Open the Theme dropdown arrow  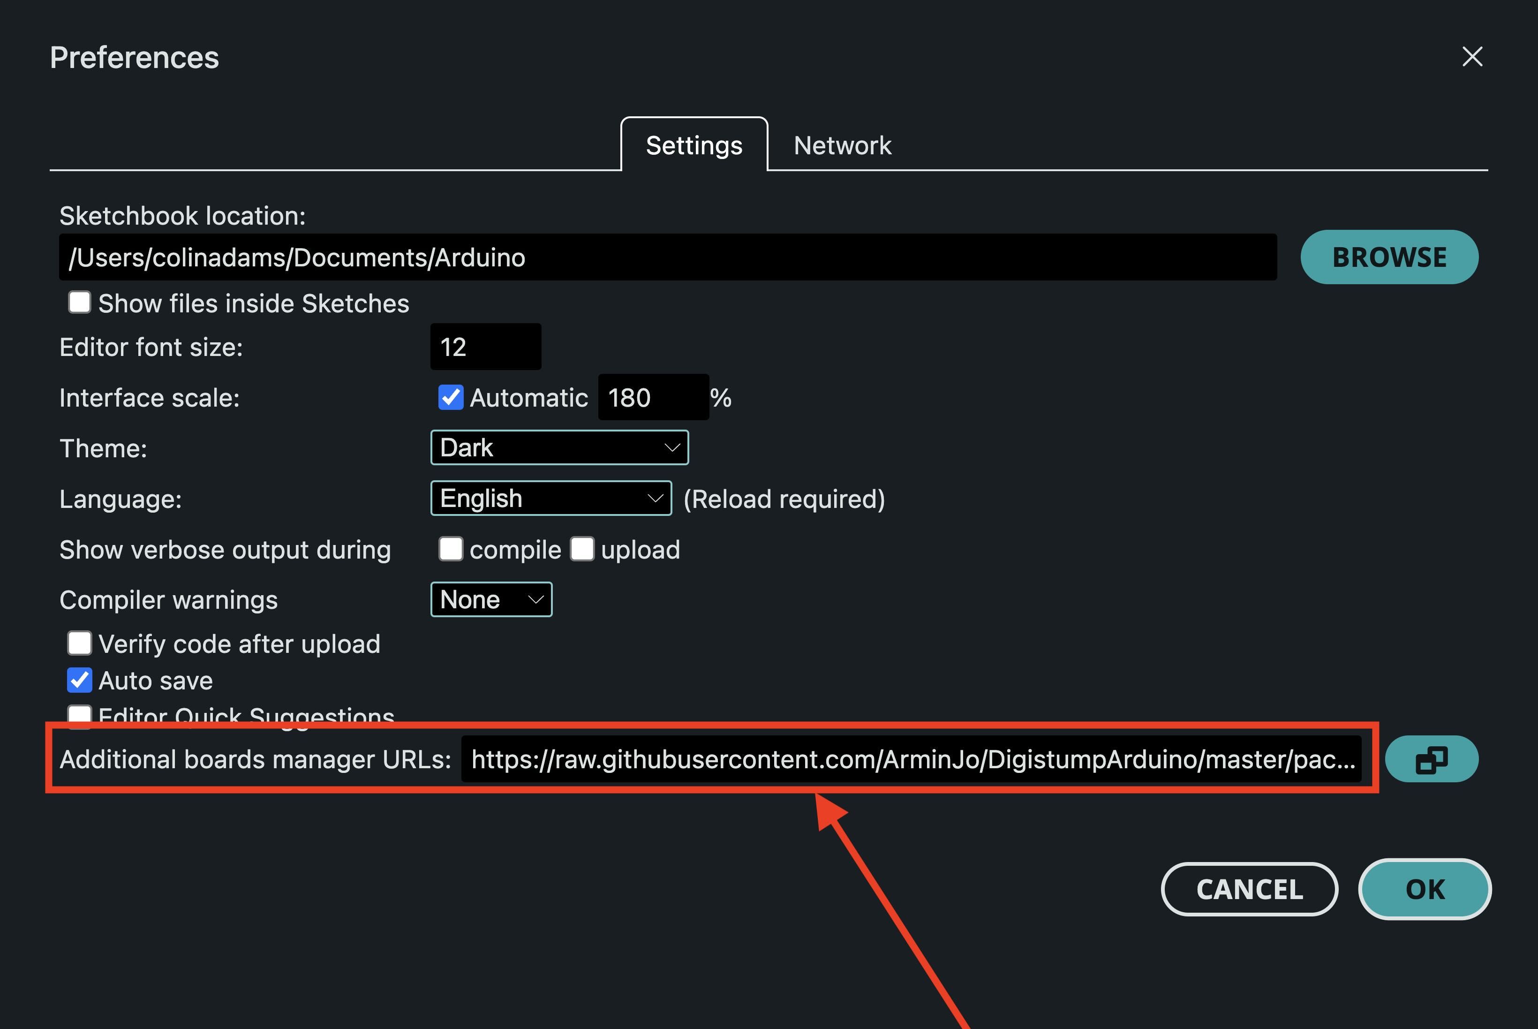pos(671,447)
